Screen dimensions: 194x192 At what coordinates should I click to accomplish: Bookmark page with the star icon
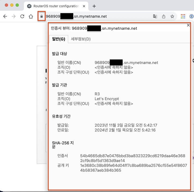point(172,16)
